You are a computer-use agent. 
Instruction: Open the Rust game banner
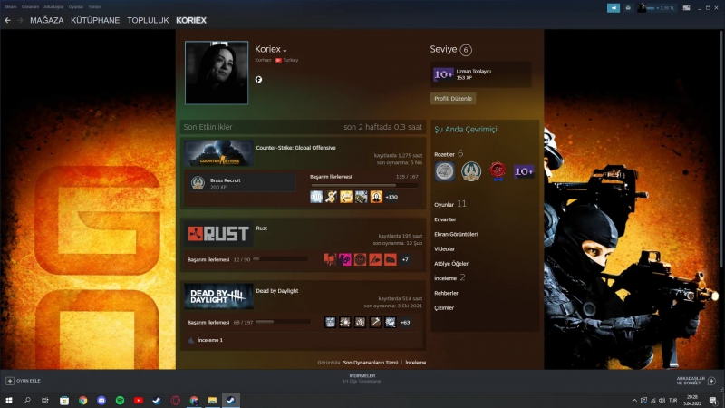(x=218, y=234)
